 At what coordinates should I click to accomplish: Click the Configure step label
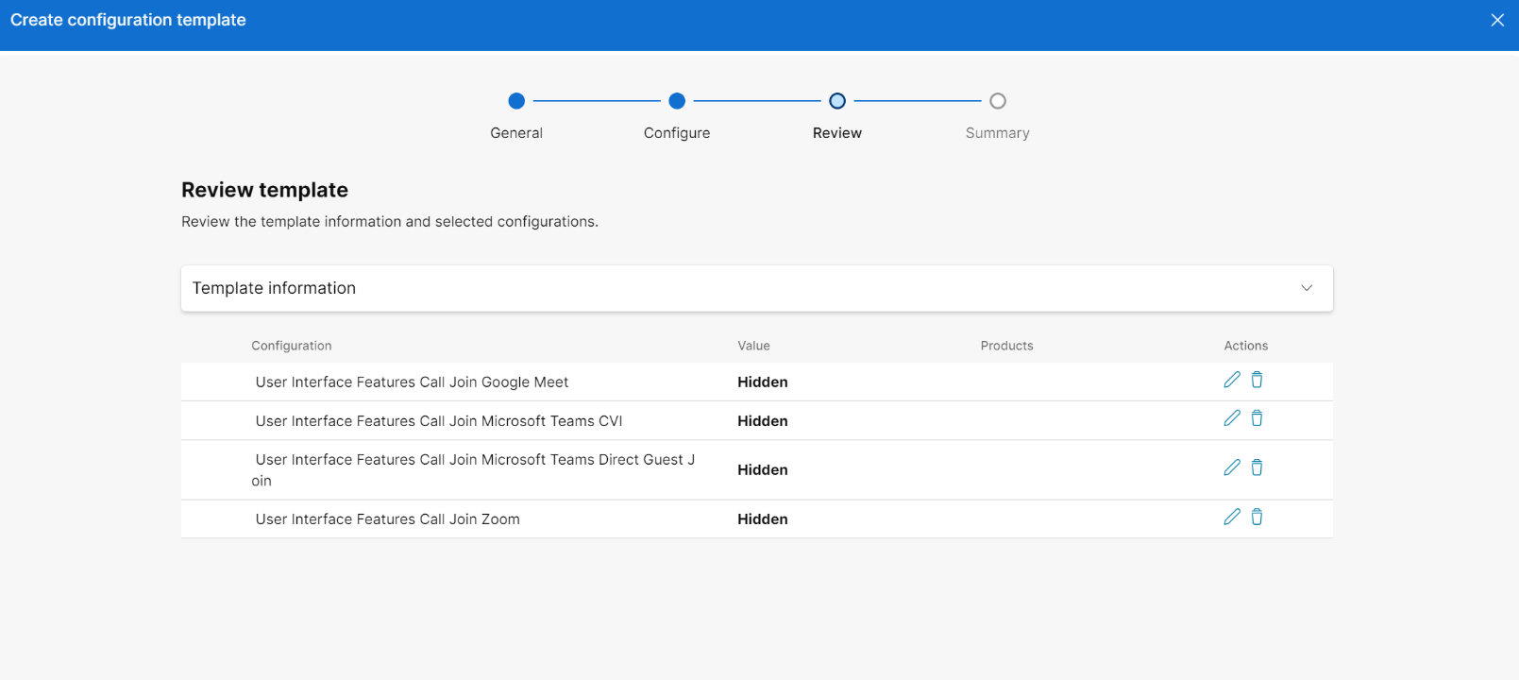click(x=677, y=133)
